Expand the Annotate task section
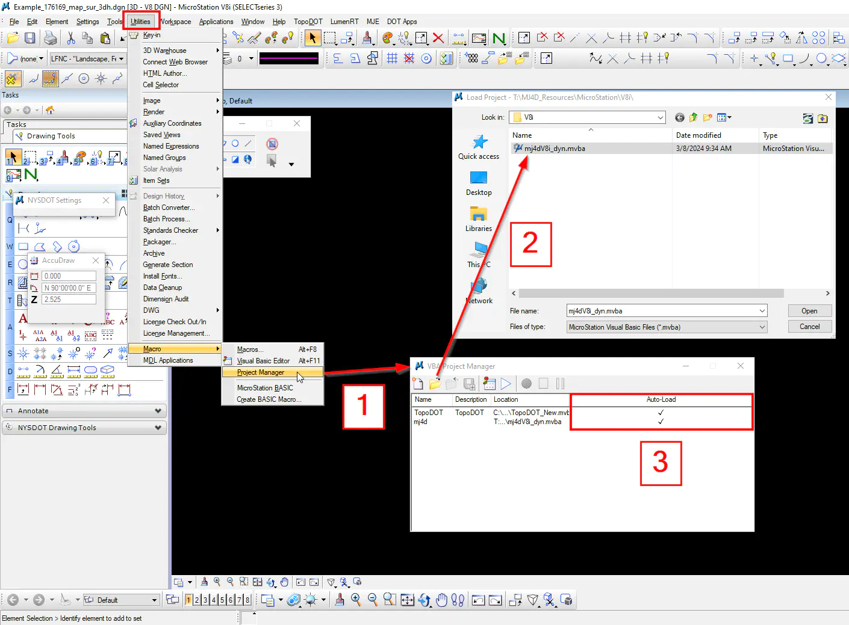Viewport: 849px width, 625px height. point(84,411)
